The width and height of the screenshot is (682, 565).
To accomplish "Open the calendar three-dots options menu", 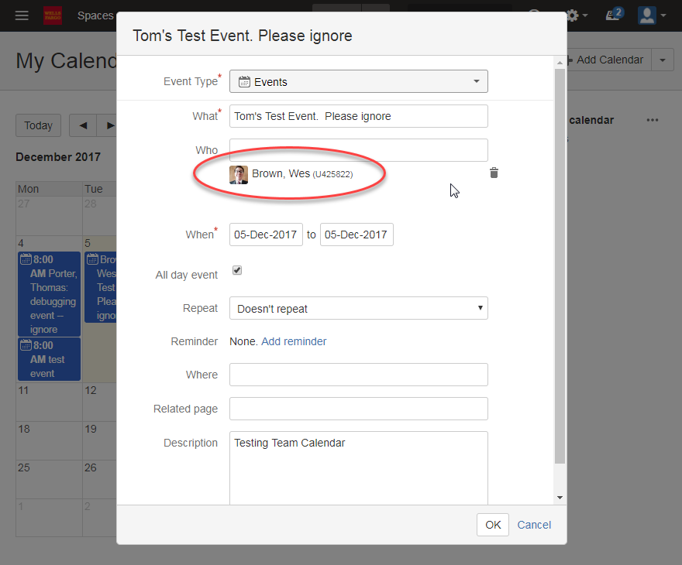I will coord(652,120).
